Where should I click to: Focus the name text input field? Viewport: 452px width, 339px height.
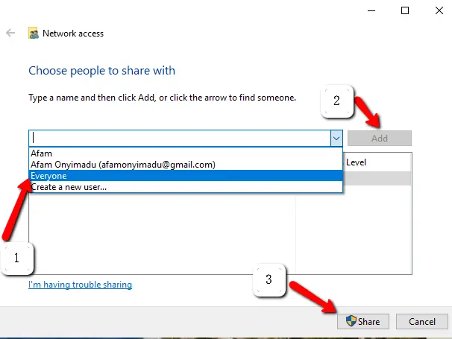click(180, 139)
